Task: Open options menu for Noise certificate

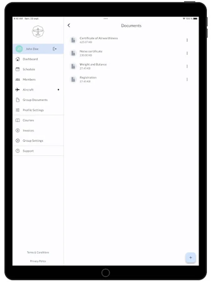Action: click(187, 53)
